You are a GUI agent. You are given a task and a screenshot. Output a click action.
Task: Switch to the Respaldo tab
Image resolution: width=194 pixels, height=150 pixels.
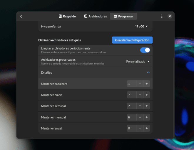(x=67, y=16)
